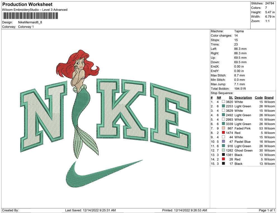Click the Description column header
Screen dimensions: 277x213
click(243, 98)
